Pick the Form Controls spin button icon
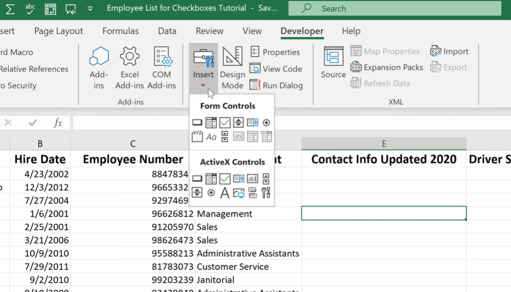This screenshot has width=511, height=292. pos(238,123)
